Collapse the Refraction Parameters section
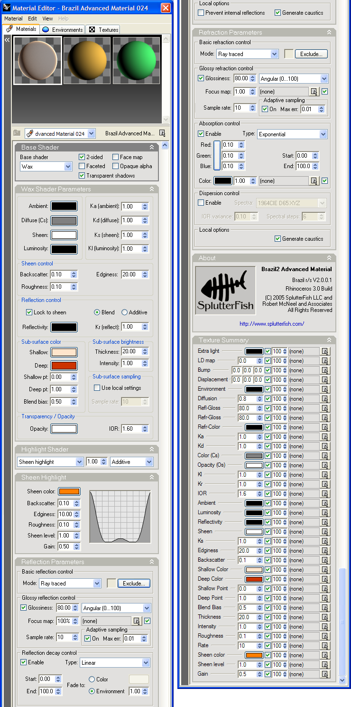Viewport: 351px width, 707px height. point(329,32)
